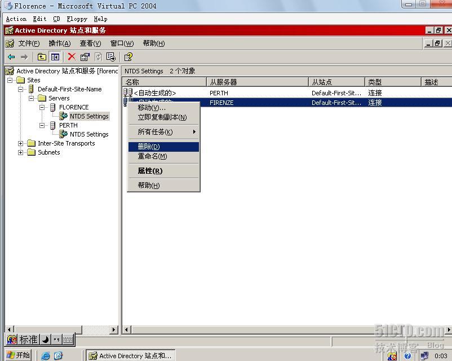
Task: Sort by the 名称 column header
Action: (165, 82)
